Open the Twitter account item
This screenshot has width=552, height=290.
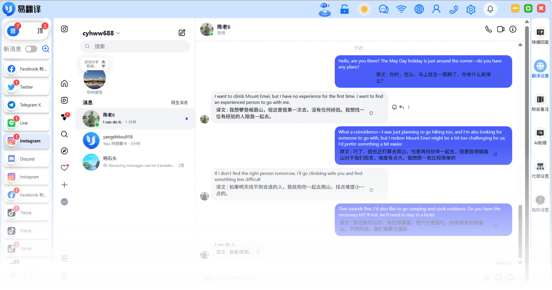coord(26,87)
